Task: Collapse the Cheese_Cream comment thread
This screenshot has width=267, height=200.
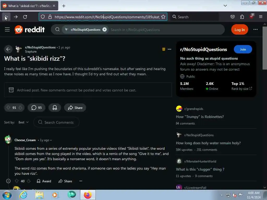Action: [8, 181]
